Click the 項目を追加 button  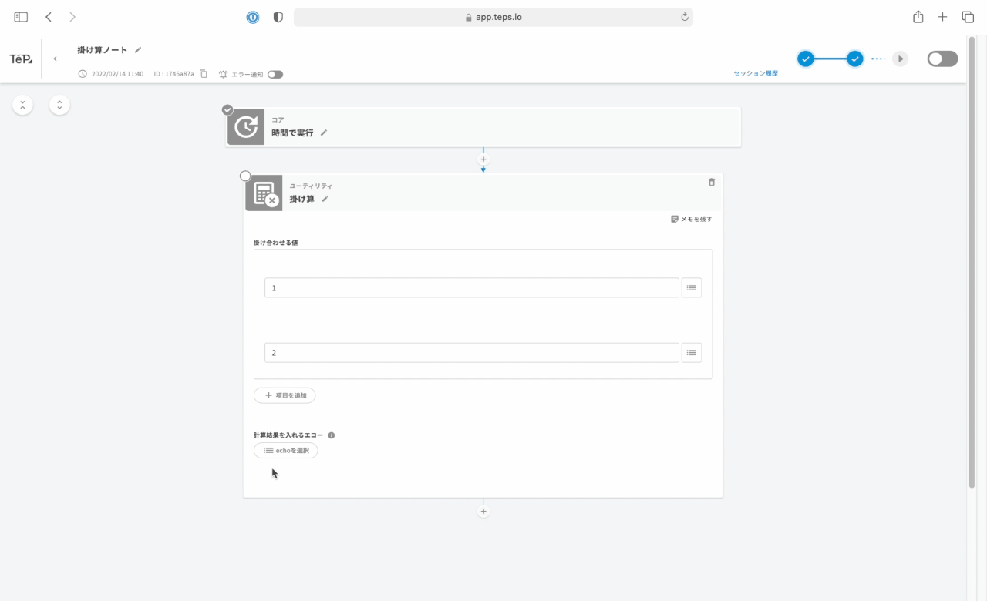tap(285, 395)
